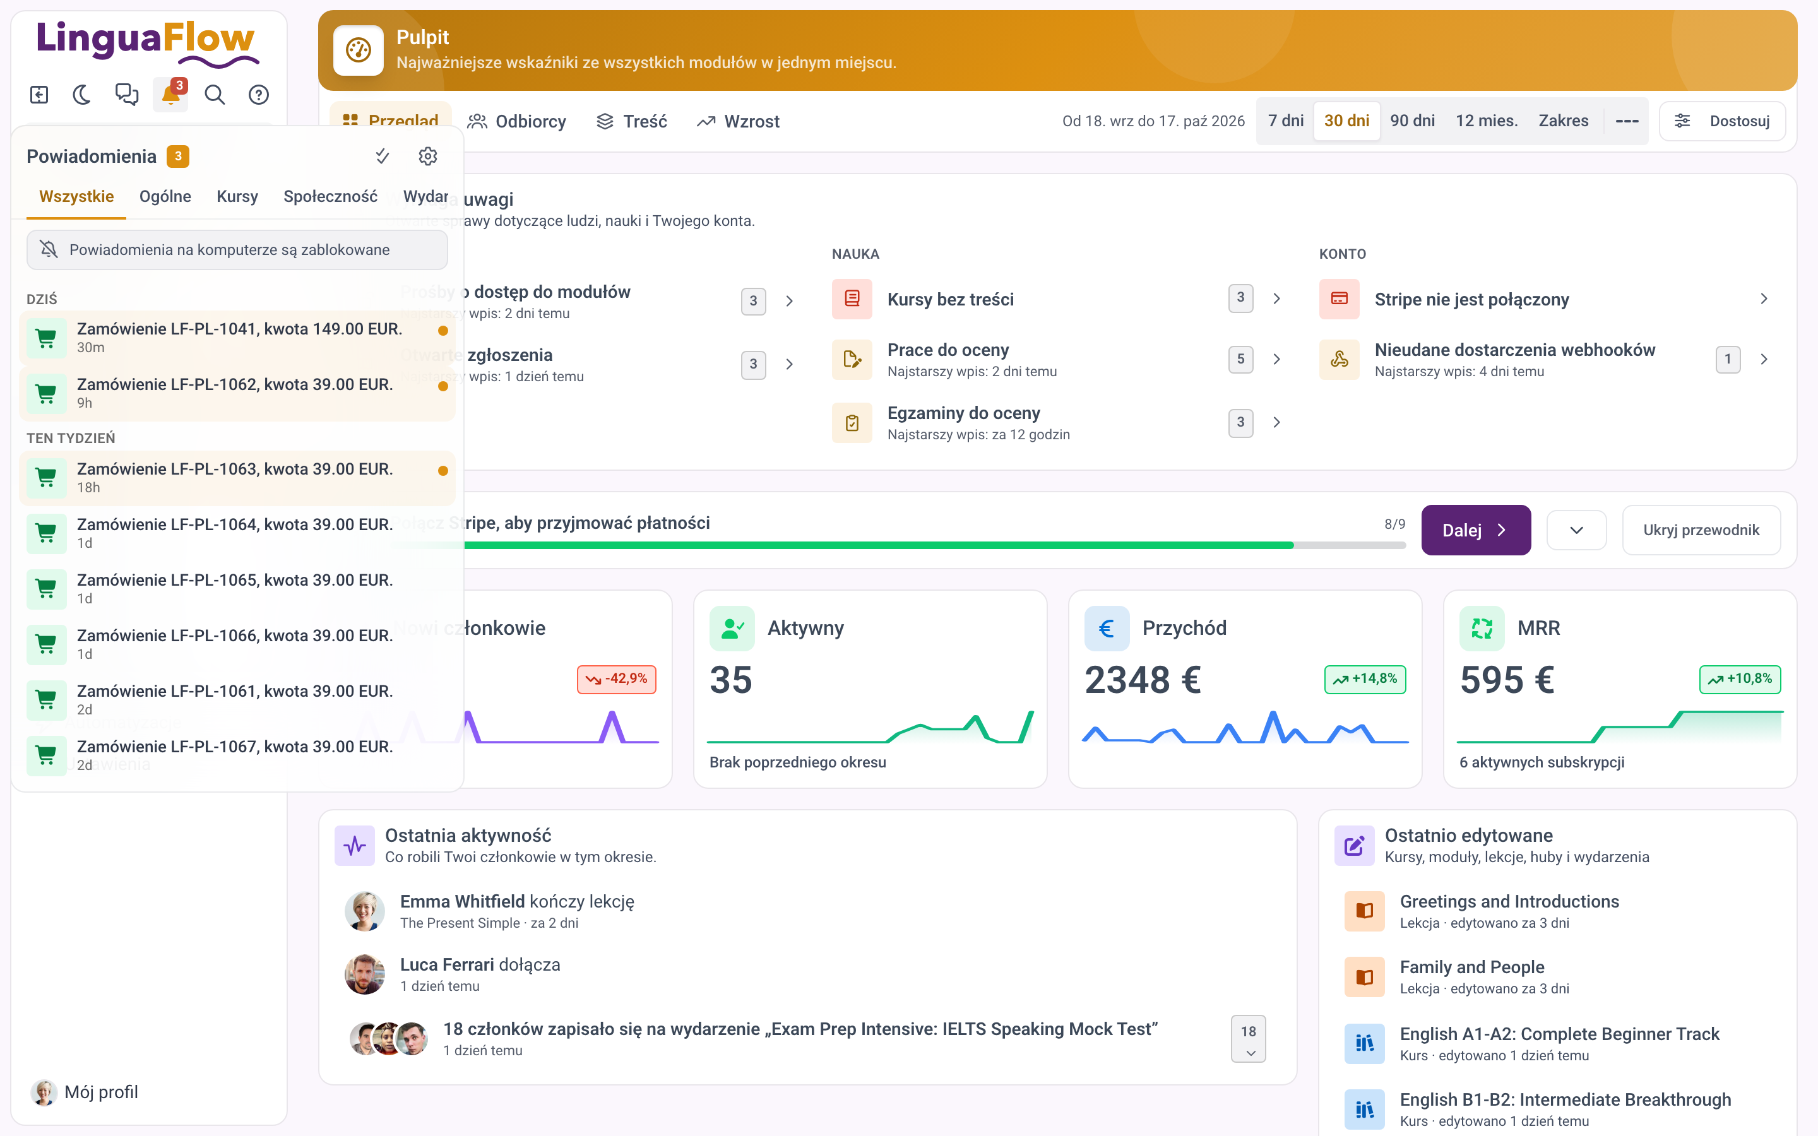The image size is (1818, 1136).
Task: Choose the Zakres custom range
Action: (x=1564, y=121)
